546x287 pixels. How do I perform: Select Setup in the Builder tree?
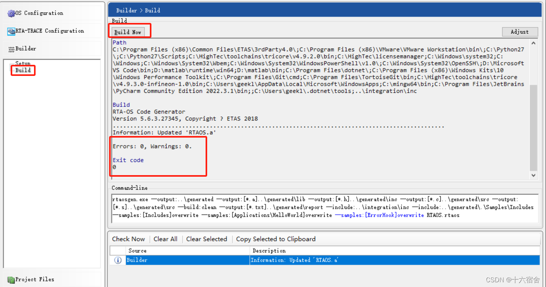coord(23,64)
